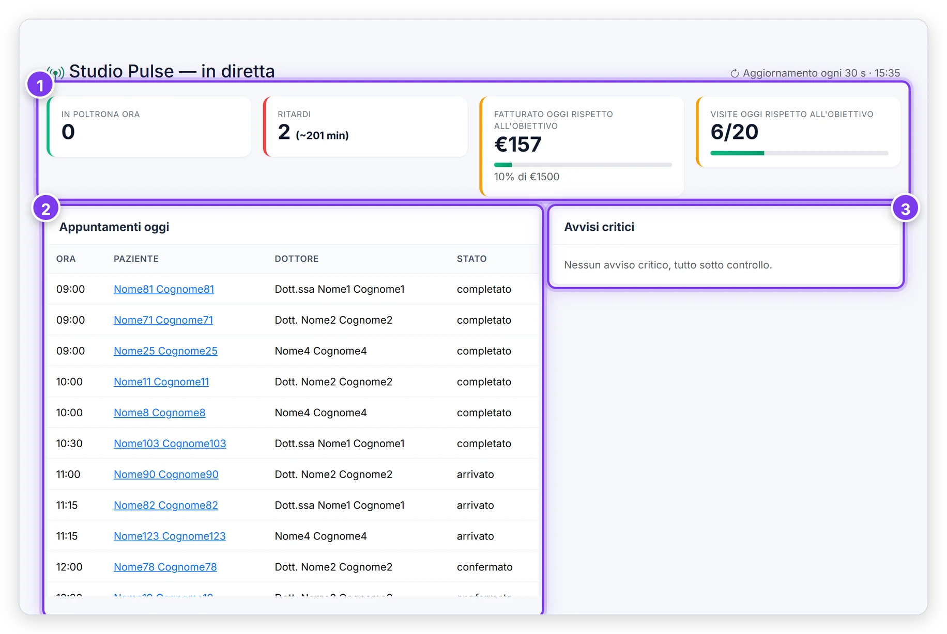Select the In poltrona ora card
Screen dimensions: 947x634
click(149, 126)
